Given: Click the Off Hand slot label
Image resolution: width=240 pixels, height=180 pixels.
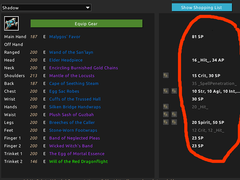Looking at the screenshot, I should (13, 45).
